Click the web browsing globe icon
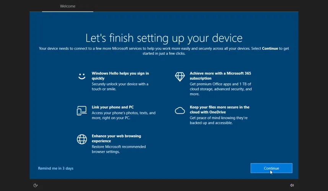This screenshot has width=328, height=191. (82, 139)
